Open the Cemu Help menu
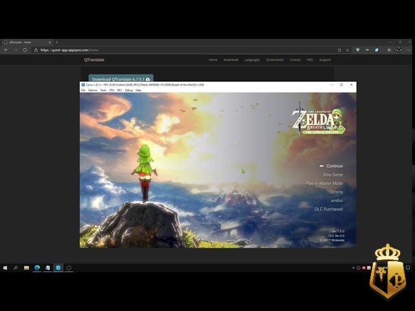Screen dimensions: 415x311 [138, 90]
